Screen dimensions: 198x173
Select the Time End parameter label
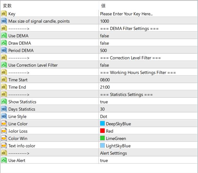click(17, 87)
